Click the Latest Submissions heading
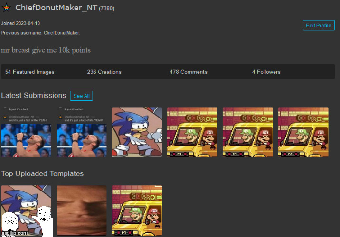The height and width of the screenshot is (237, 340). point(34,95)
